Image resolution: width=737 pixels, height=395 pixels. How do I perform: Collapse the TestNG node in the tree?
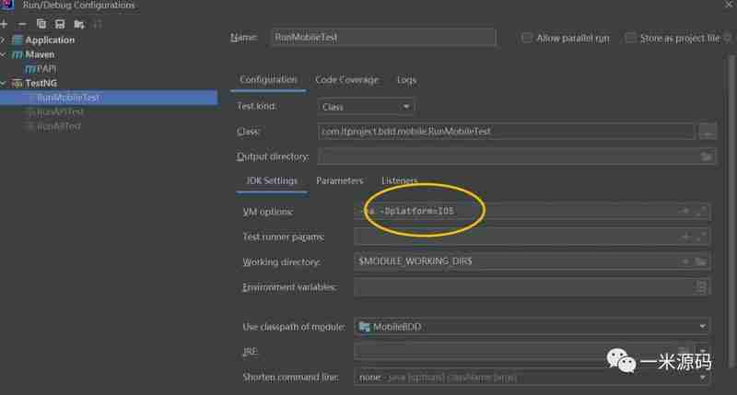[x=3, y=83]
